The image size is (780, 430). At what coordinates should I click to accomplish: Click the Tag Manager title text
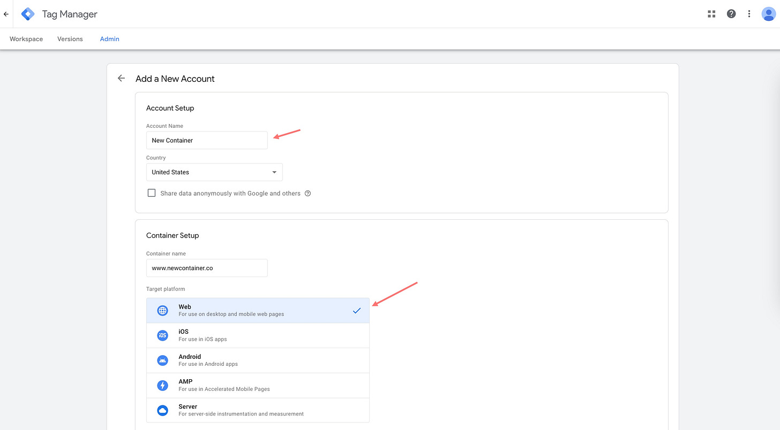pyautogui.click(x=70, y=14)
